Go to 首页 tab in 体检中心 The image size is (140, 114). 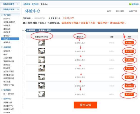pyautogui.click(x=109, y=11)
